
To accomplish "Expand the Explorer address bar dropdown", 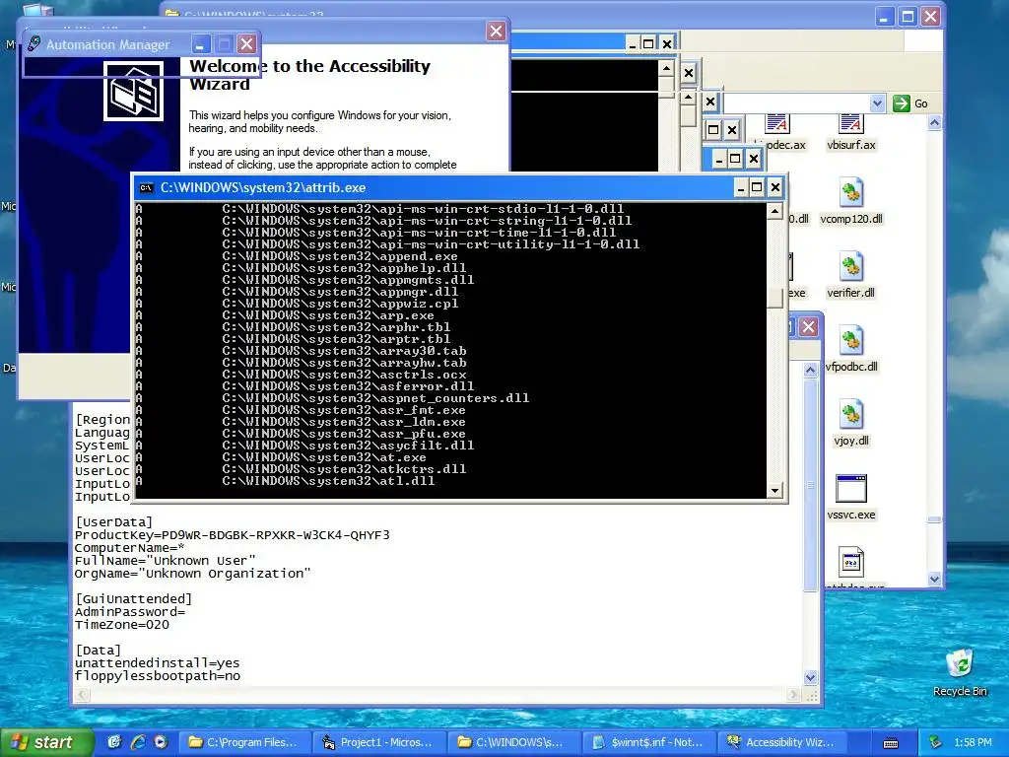I will point(877,103).
